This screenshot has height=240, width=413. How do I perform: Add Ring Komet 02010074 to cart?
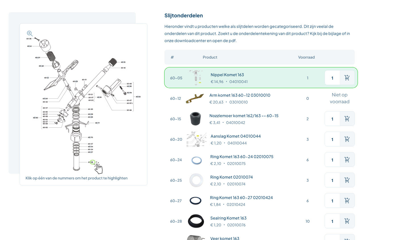click(x=347, y=180)
